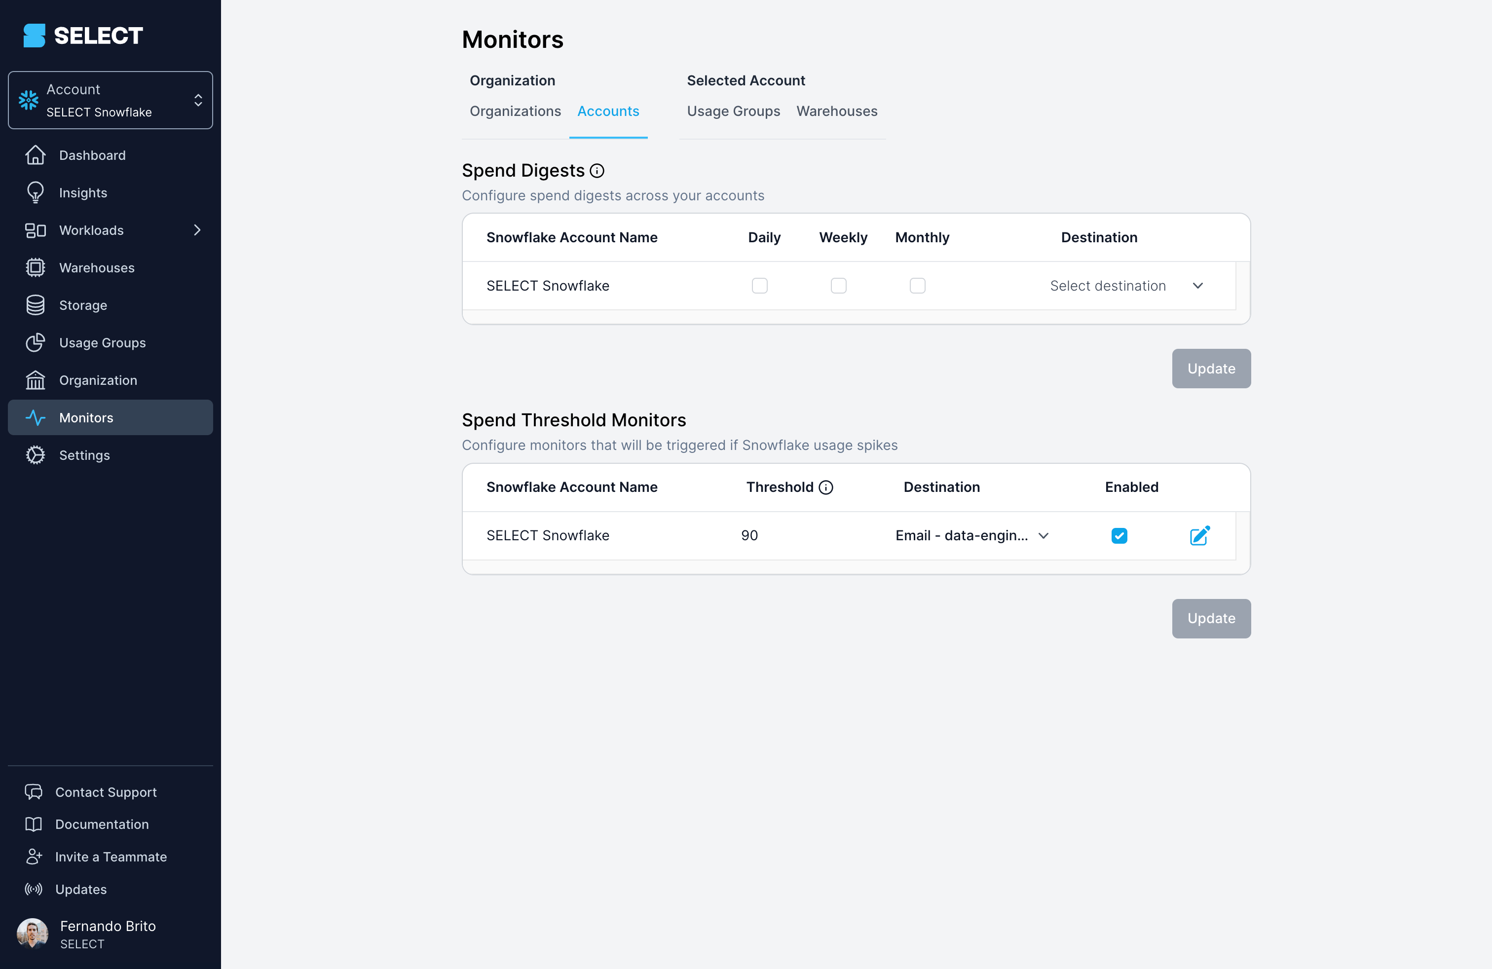Click Update under Spend Threshold Monitors
The image size is (1492, 969).
pos(1211,619)
